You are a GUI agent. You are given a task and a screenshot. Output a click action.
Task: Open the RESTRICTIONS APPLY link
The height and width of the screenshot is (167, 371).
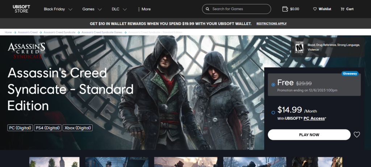pyautogui.click(x=271, y=23)
